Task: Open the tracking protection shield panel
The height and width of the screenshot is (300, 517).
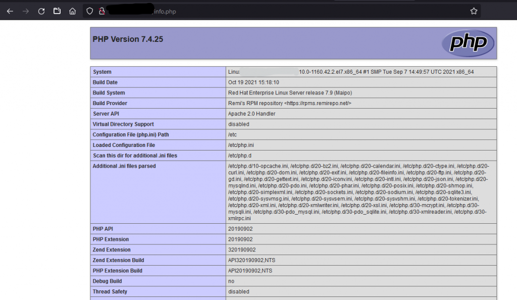Action: (90, 11)
